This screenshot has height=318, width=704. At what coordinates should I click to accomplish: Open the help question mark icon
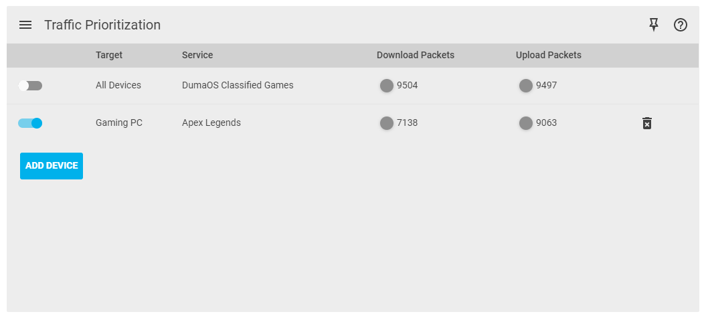681,25
